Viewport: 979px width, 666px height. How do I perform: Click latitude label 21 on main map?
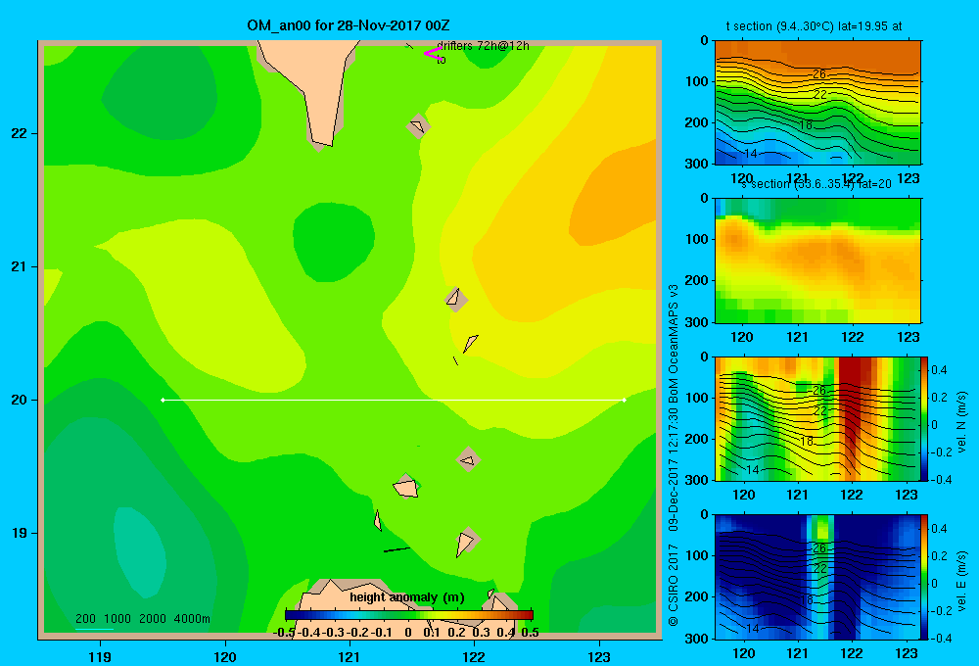[x=20, y=266]
